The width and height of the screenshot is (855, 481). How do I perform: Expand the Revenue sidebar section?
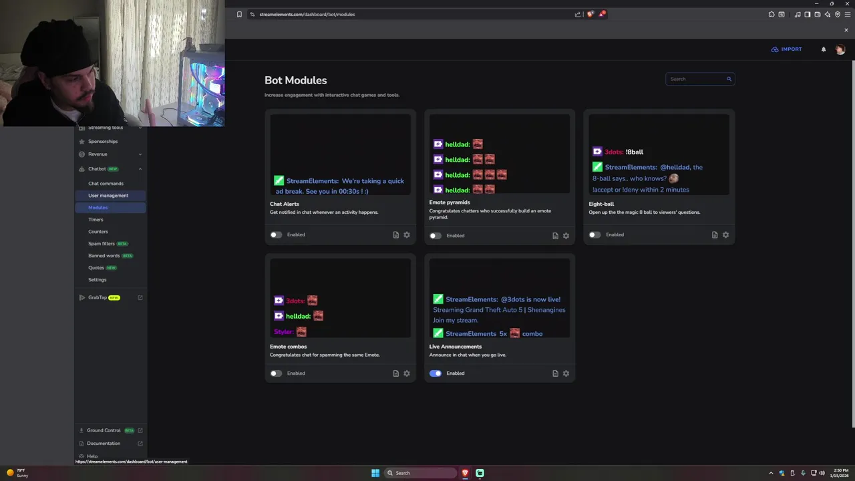(x=140, y=154)
